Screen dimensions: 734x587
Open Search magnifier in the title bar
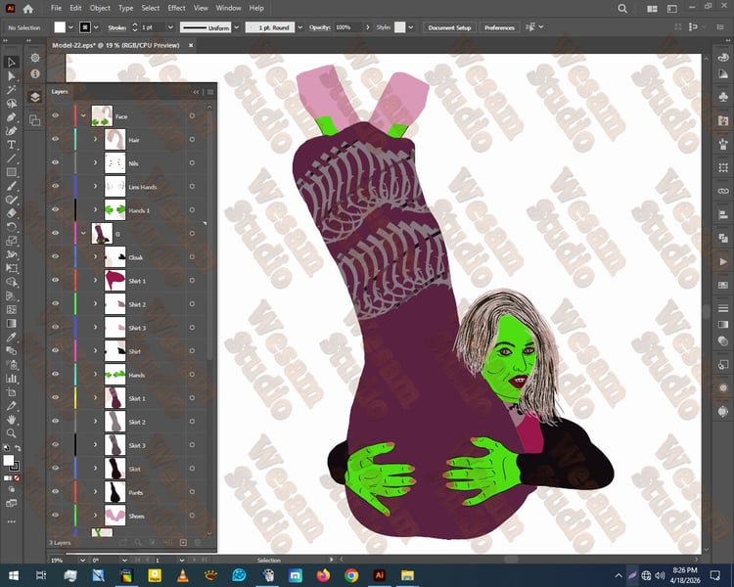(x=622, y=9)
